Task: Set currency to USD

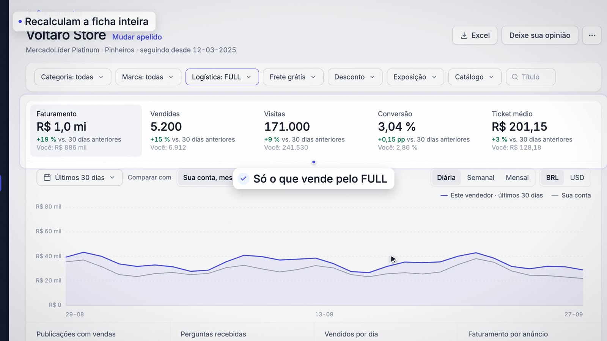Action: point(577,177)
